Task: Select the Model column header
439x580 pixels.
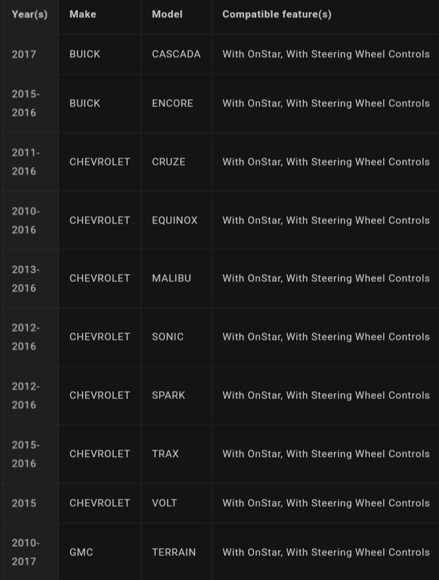Action: 167,15
